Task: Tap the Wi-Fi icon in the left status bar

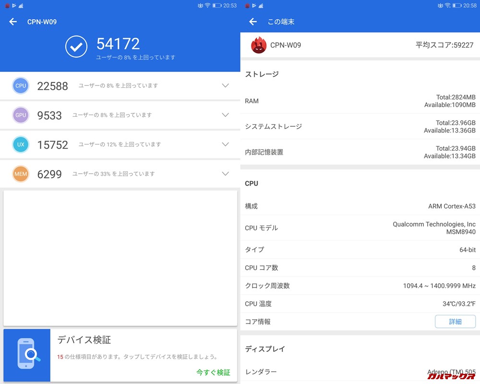Action: [208, 6]
